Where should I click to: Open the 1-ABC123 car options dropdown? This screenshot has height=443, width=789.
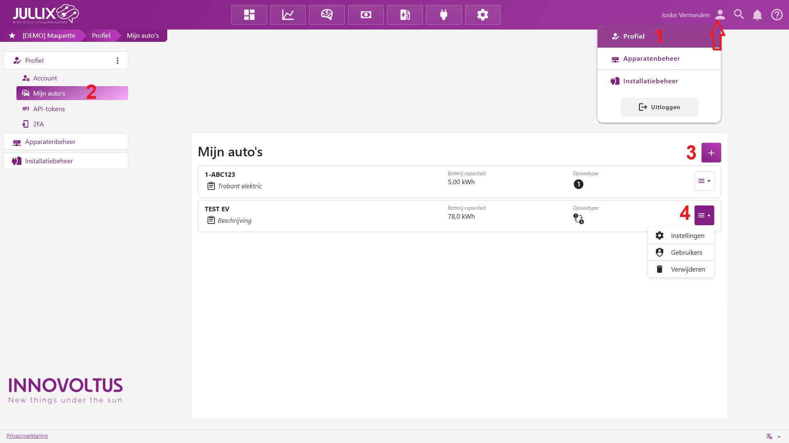point(704,181)
